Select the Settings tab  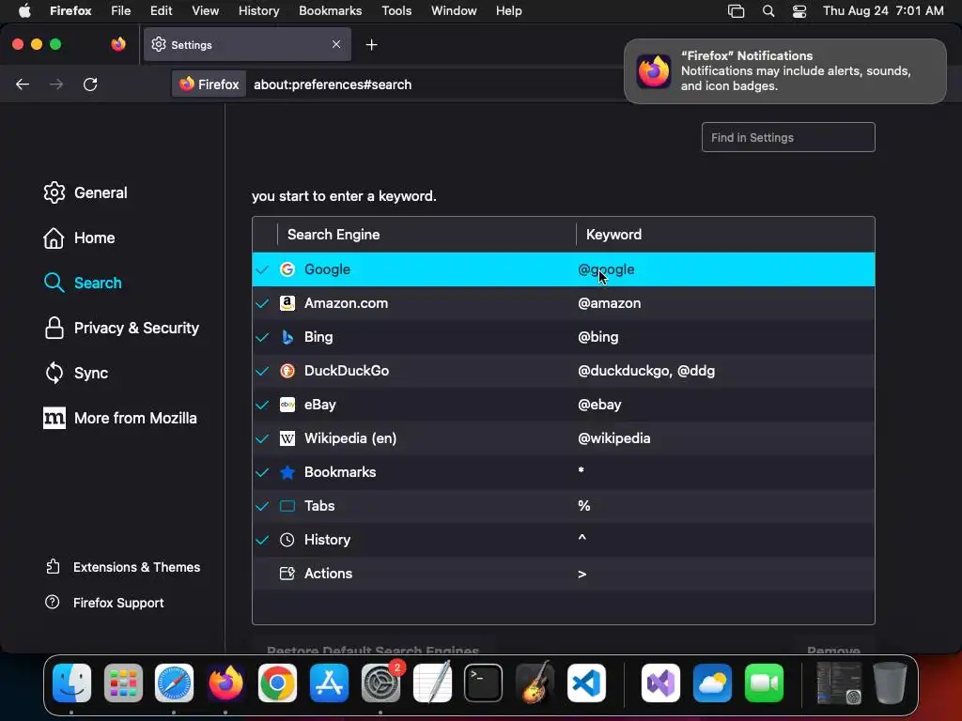pyautogui.click(x=247, y=44)
